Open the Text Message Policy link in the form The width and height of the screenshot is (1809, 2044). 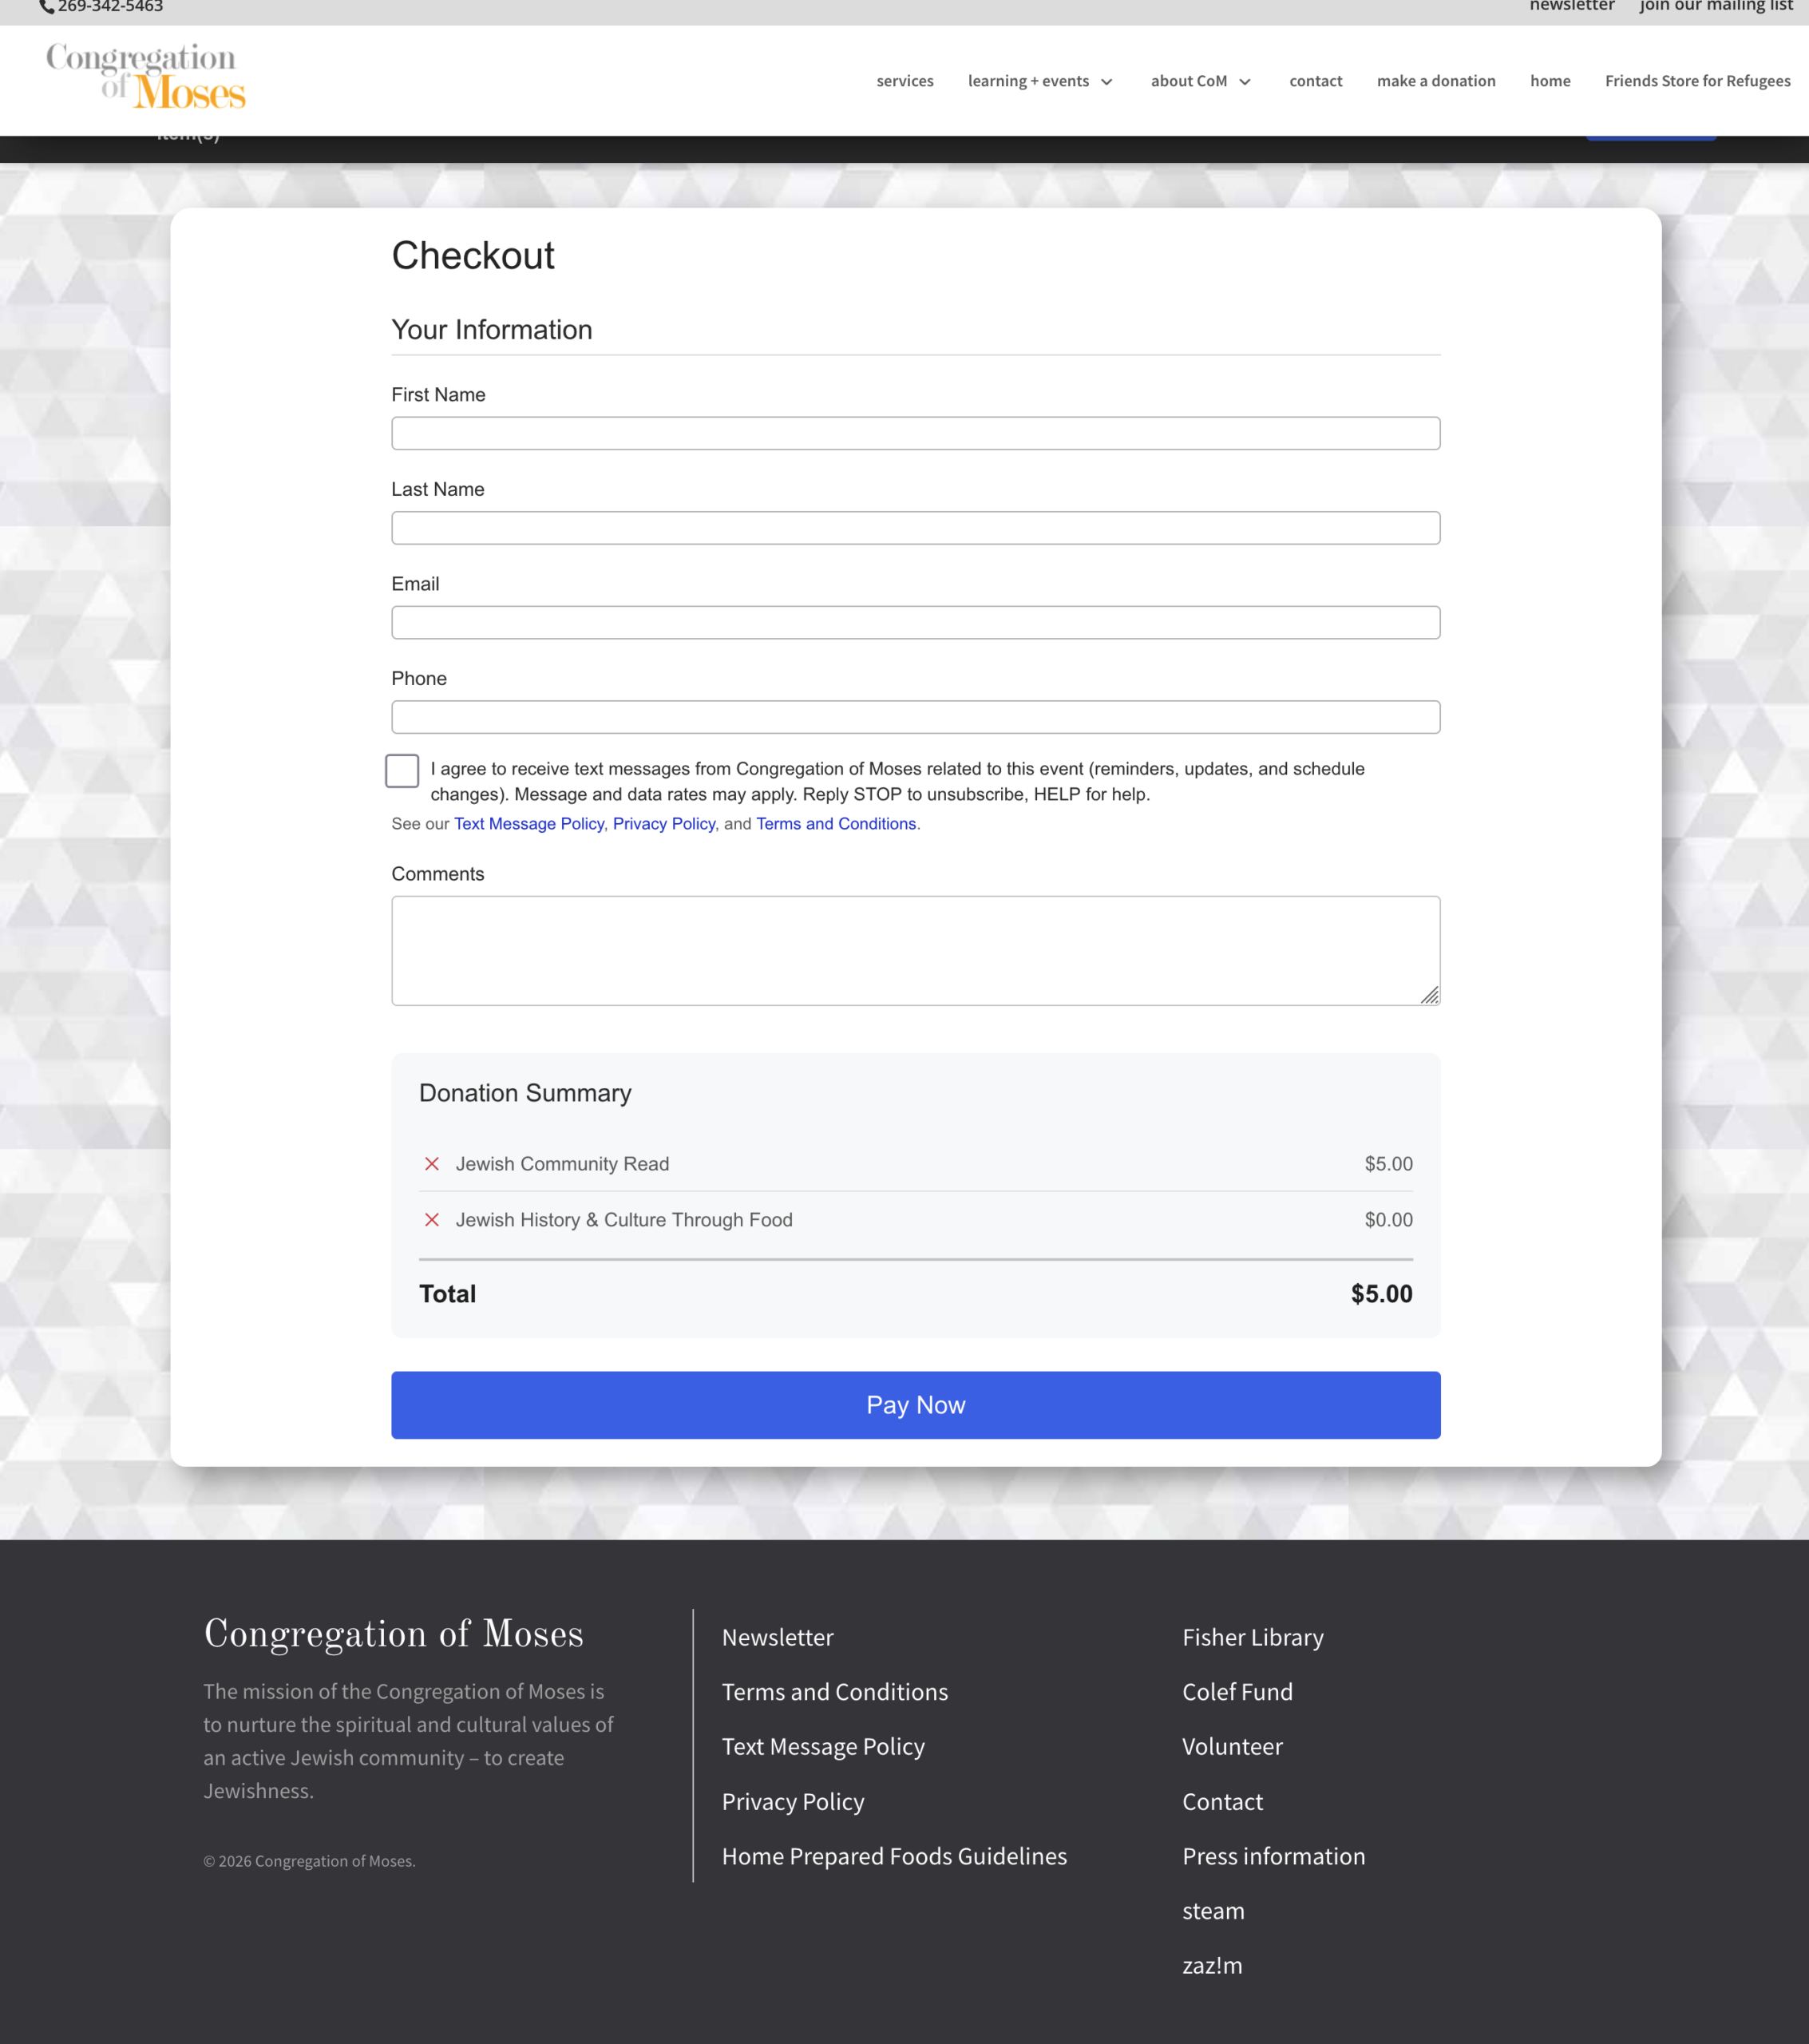529,824
